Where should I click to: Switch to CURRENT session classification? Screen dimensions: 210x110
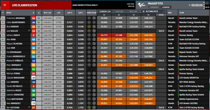click(x=166, y=7)
